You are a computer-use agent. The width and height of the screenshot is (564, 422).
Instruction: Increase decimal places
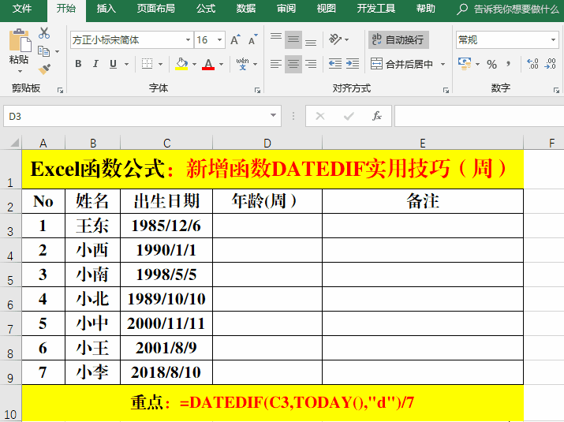[532, 64]
